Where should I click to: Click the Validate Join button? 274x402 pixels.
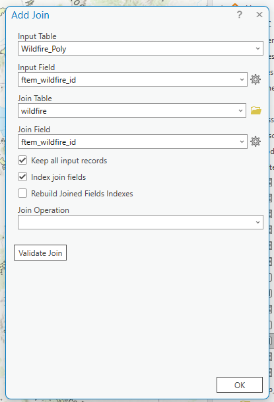40,253
